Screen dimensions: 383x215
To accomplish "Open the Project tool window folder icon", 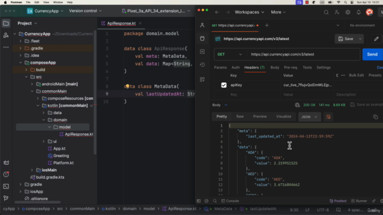I will [x=6, y=23].
